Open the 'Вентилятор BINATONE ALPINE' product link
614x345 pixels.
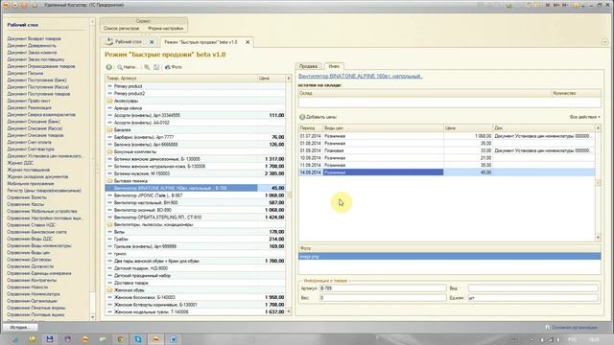361,76
